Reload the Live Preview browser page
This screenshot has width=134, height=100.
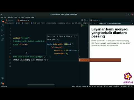tap(97, 24)
